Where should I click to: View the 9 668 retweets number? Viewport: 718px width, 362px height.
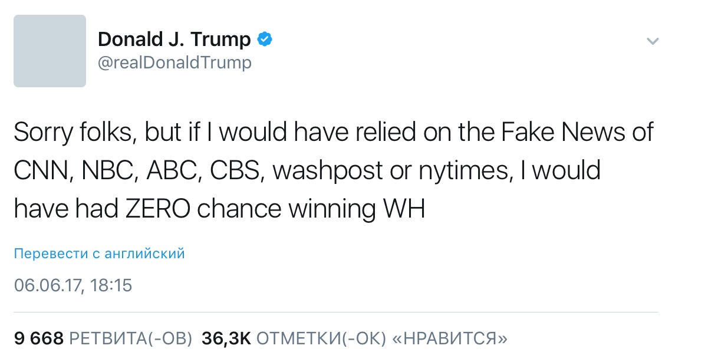tap(38, 338)
